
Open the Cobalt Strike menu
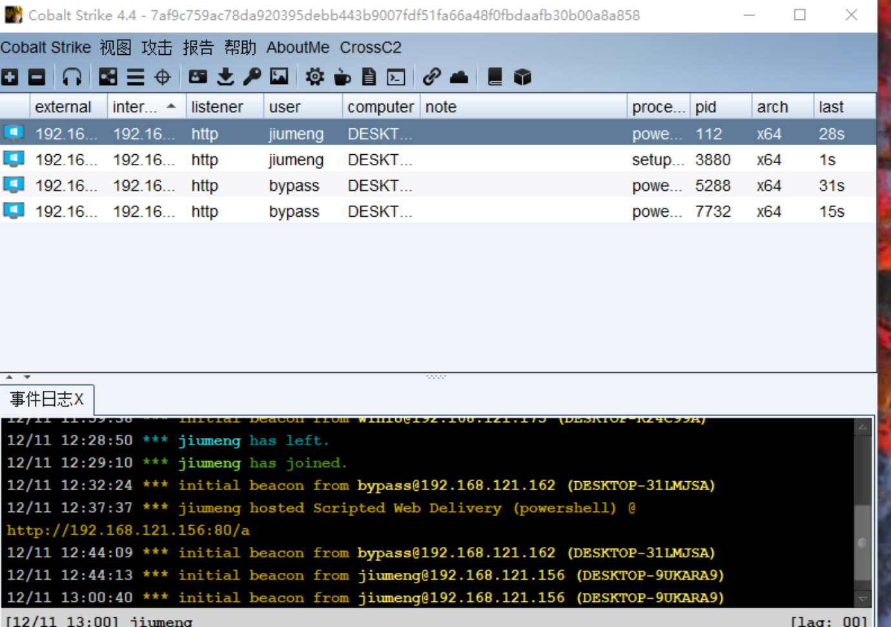point(46,47)
